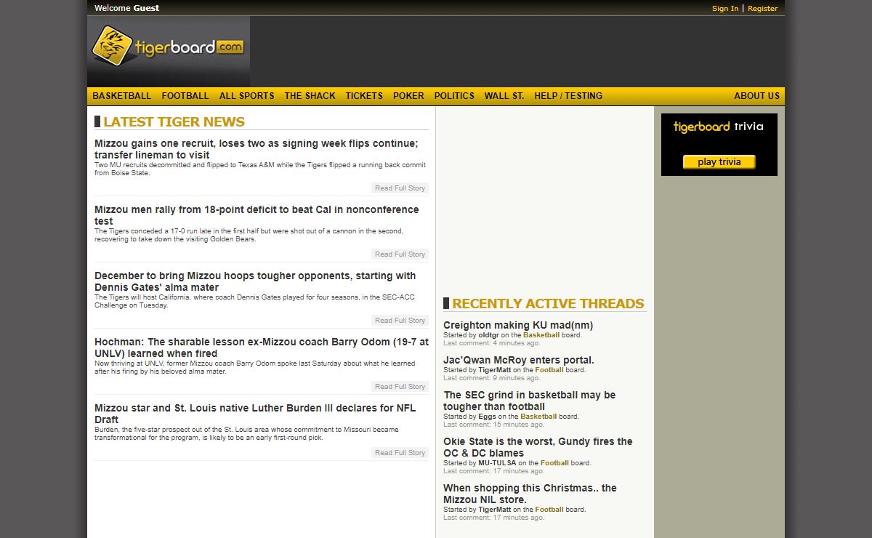This screenshot has width=872, height=538.
Task: Open the Register link
Action: 762,9
